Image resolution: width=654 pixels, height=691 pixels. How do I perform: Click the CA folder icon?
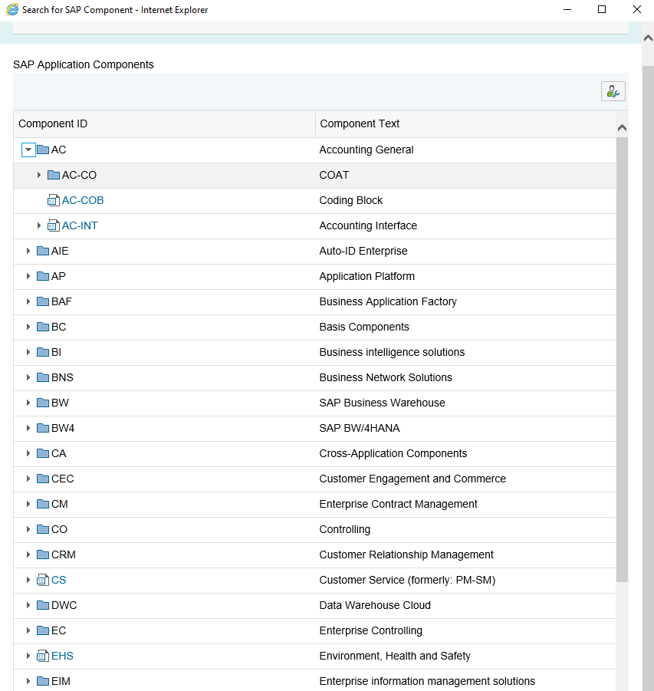43,453
